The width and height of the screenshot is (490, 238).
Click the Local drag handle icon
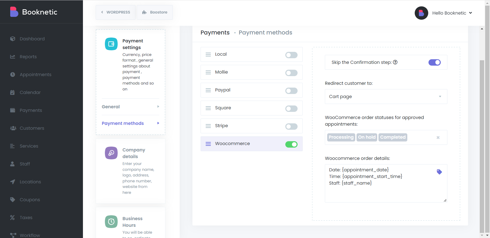(208, 54)
